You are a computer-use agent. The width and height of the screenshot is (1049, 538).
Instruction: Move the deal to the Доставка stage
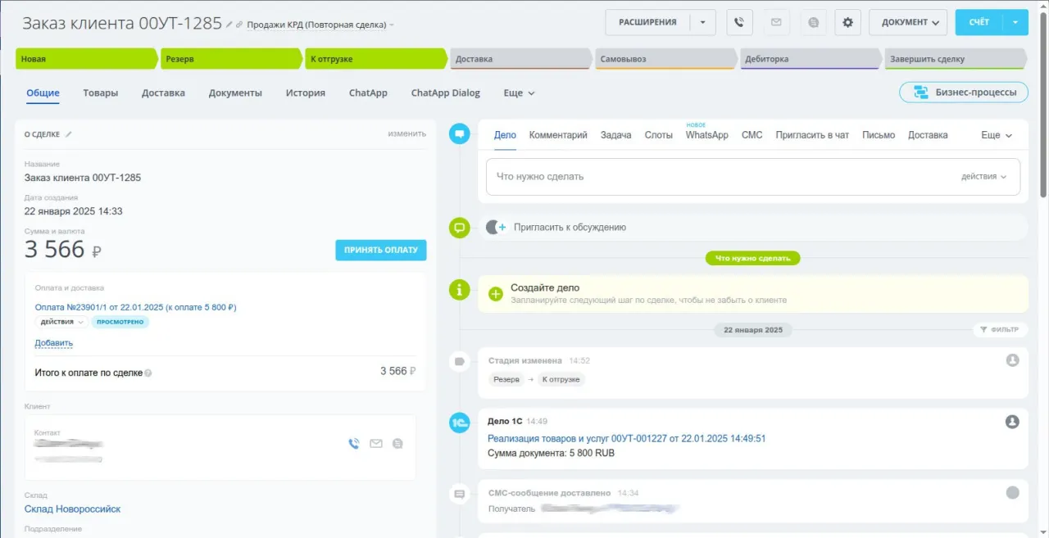[520, 59]
